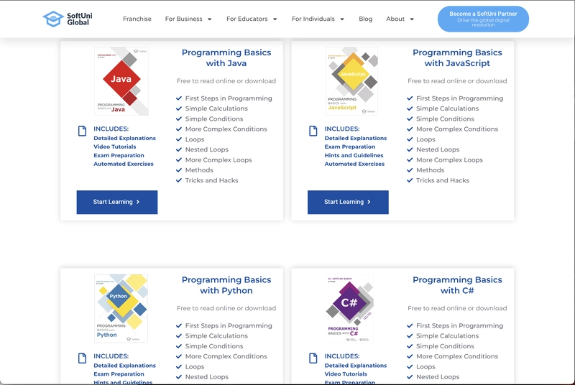Click checkmark beside Python First Steps in Programming

[179, 325]
